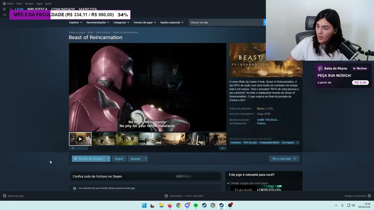Open the Seções especiais dropdown

pos(172,22)
